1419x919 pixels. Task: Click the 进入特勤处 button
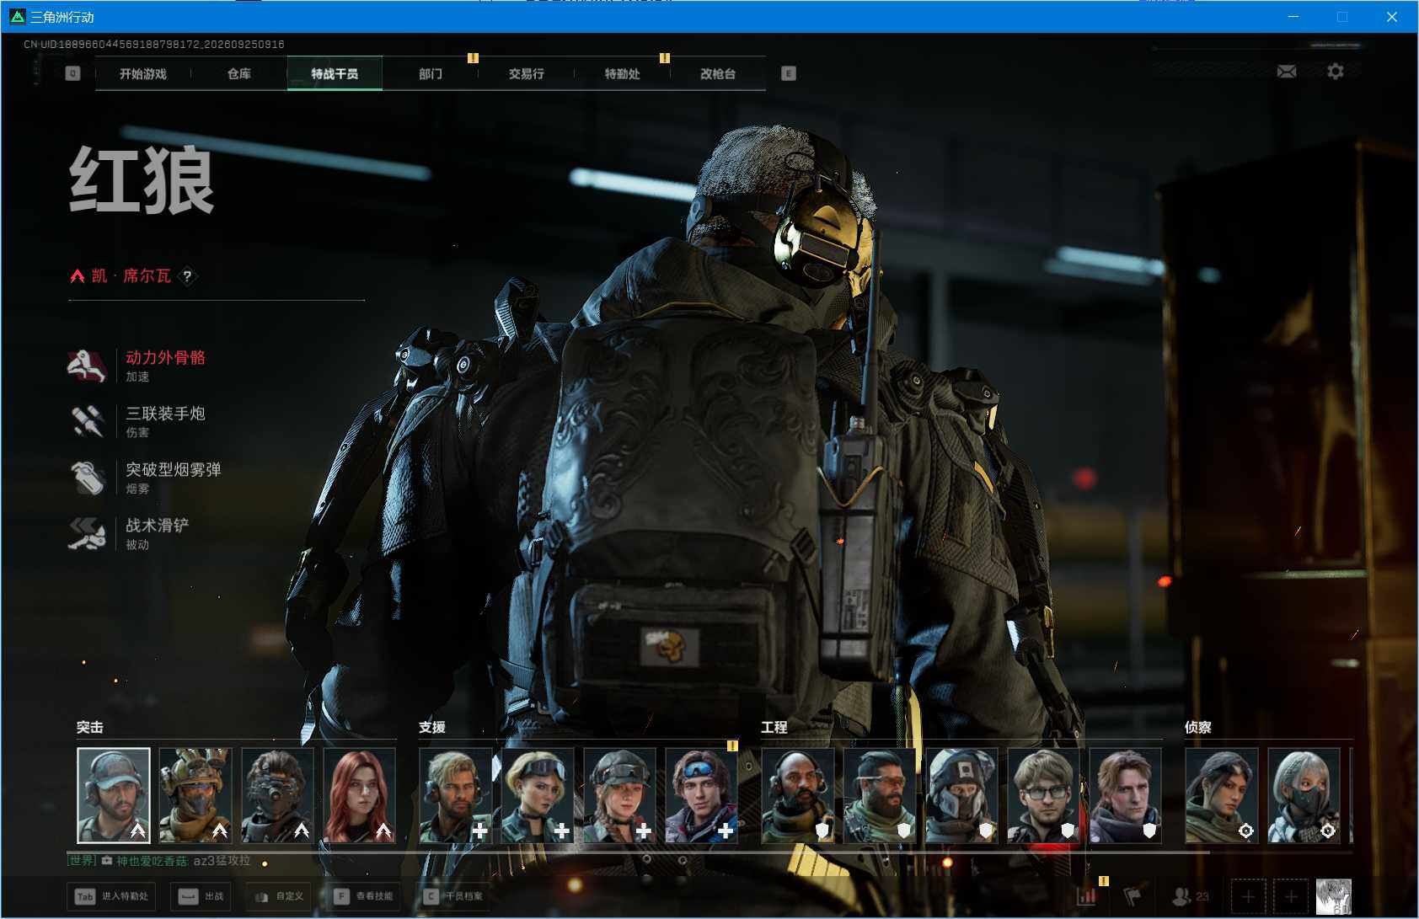pos(113,896)
